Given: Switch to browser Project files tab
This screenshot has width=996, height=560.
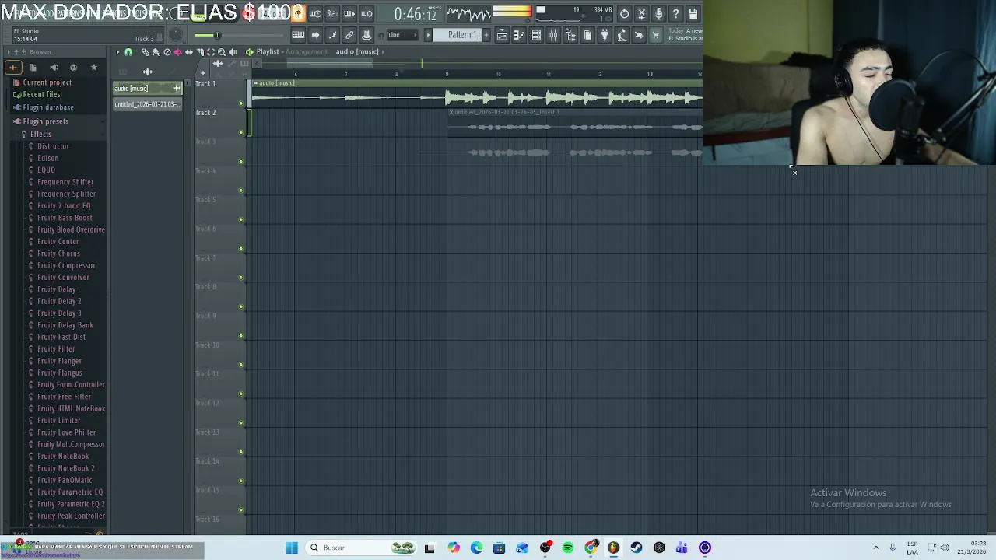Looking at the screenshot, I should 33,68.
